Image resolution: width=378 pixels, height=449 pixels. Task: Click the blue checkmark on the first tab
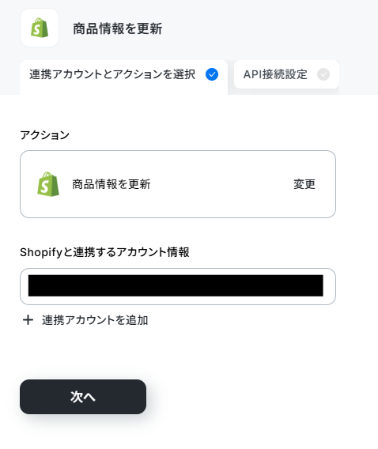212,74
